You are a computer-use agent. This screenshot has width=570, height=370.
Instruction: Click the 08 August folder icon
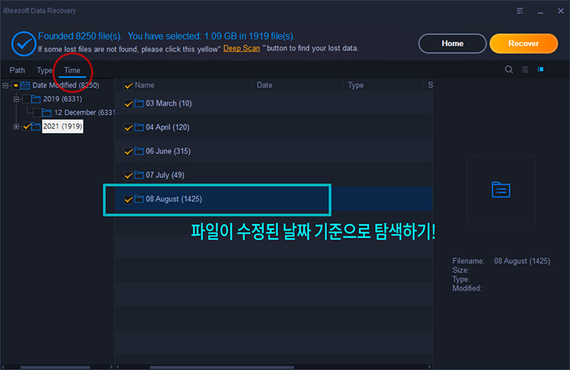point(139,199)
